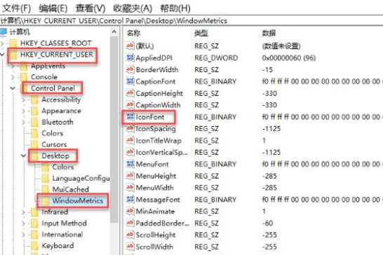Sort by the 名称 column header
Image resolution: width=383 pixels, height=255 pixels.
(133, 33)
